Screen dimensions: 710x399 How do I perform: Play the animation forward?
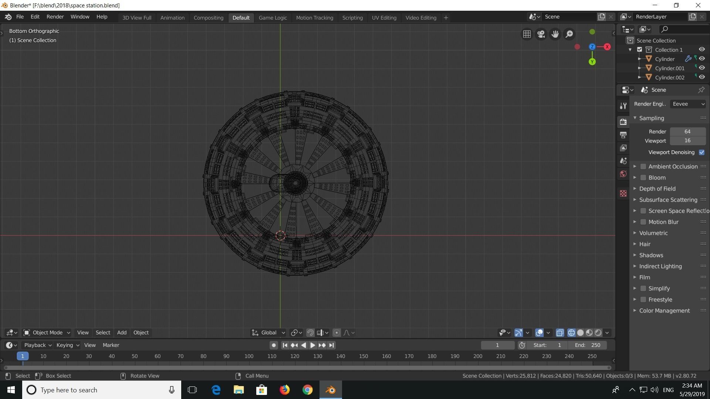coord(312,345)
